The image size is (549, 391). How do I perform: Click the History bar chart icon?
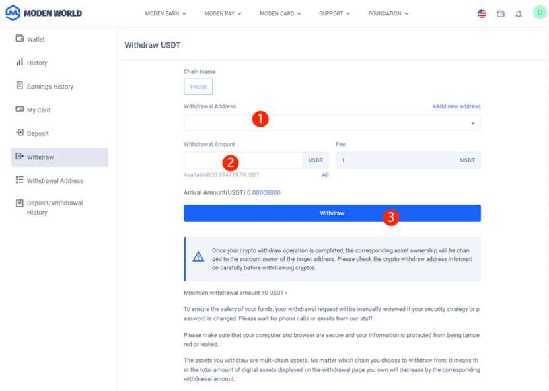click(20, 62)
